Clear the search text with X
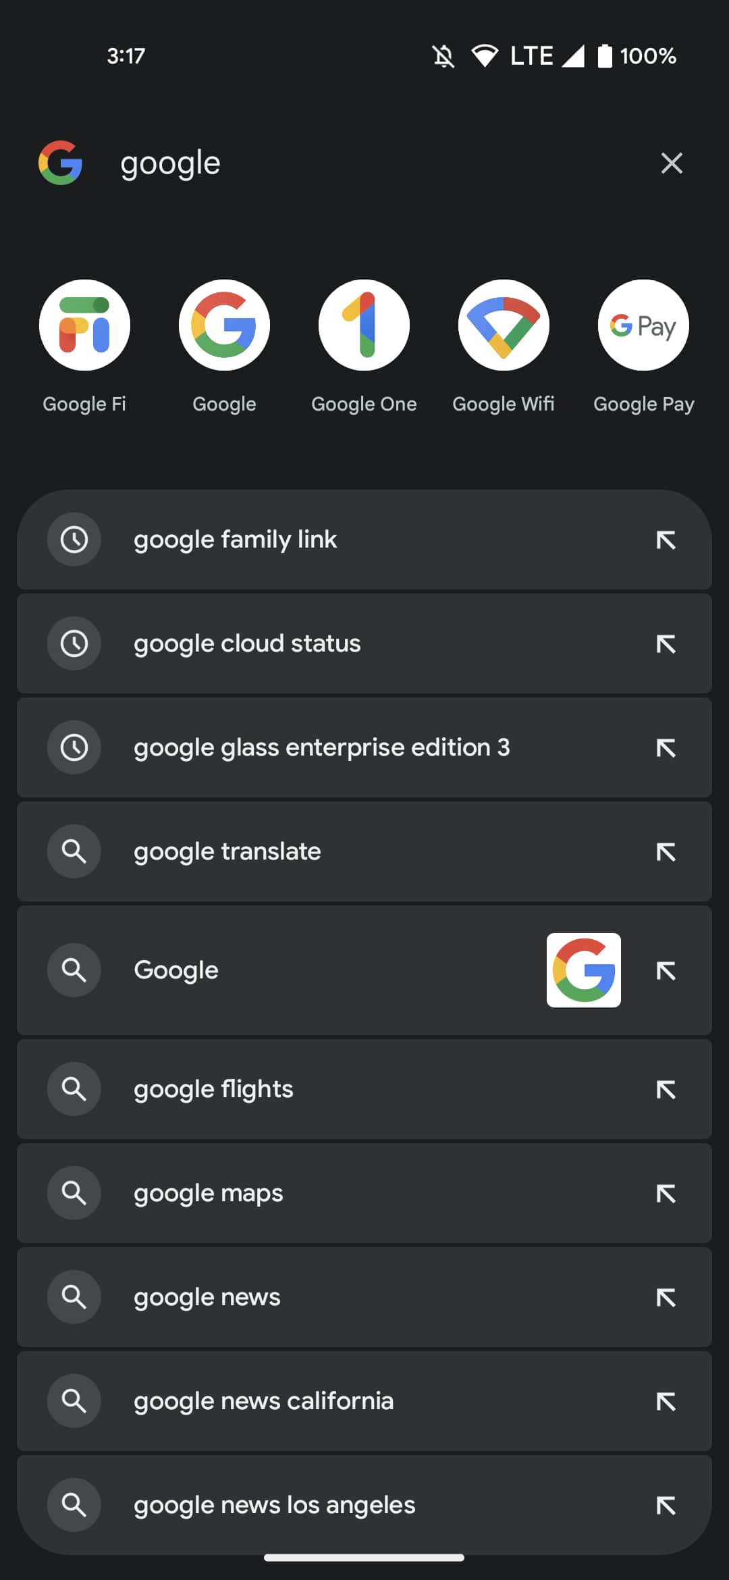 pyautogui.click(x=671, y=163)
